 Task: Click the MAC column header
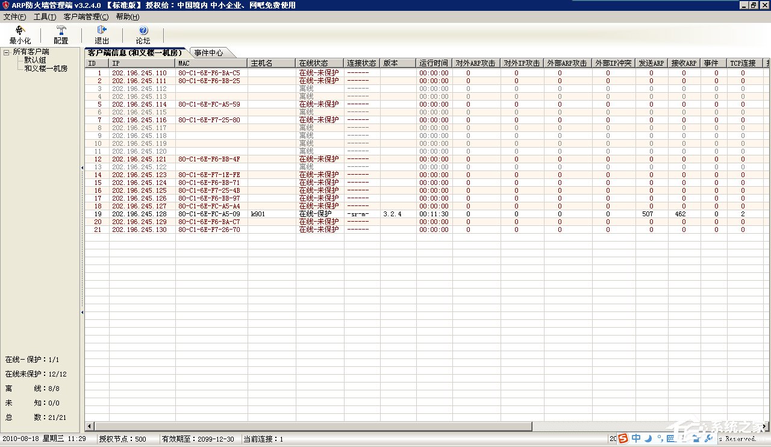point(211,63)
